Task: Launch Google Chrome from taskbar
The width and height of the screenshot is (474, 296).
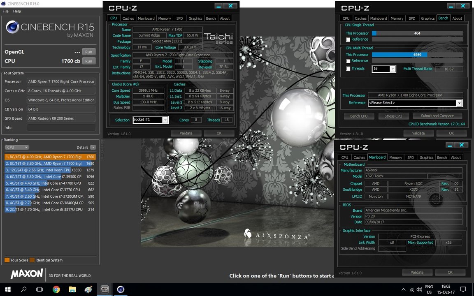Action: click(x=56, y=289)
